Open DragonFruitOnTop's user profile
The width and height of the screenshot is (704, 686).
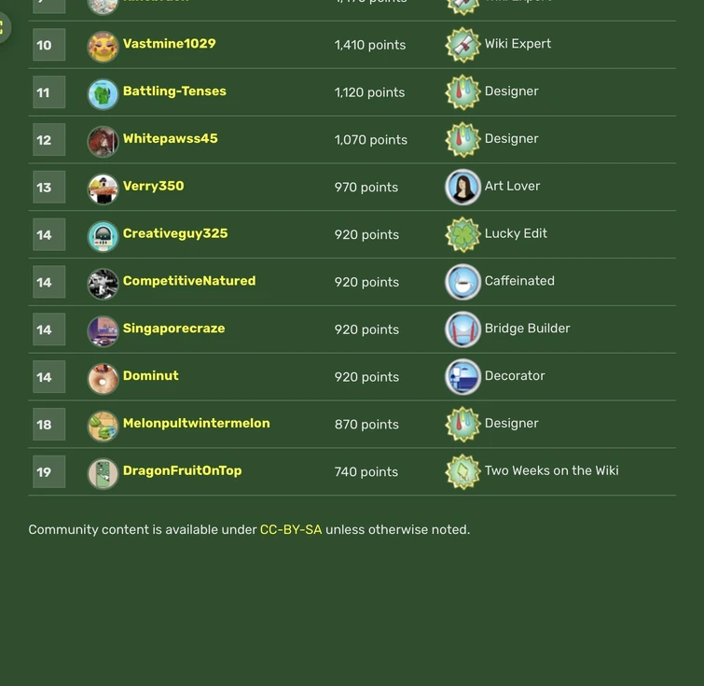click(x=182, y=470)
